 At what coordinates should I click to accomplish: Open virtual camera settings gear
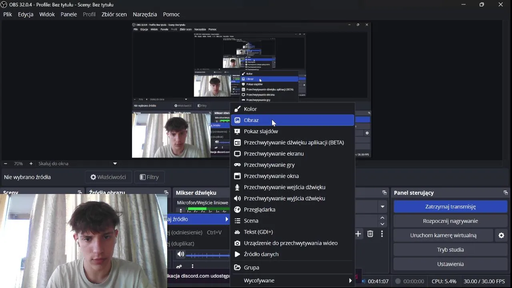[501, 236]
